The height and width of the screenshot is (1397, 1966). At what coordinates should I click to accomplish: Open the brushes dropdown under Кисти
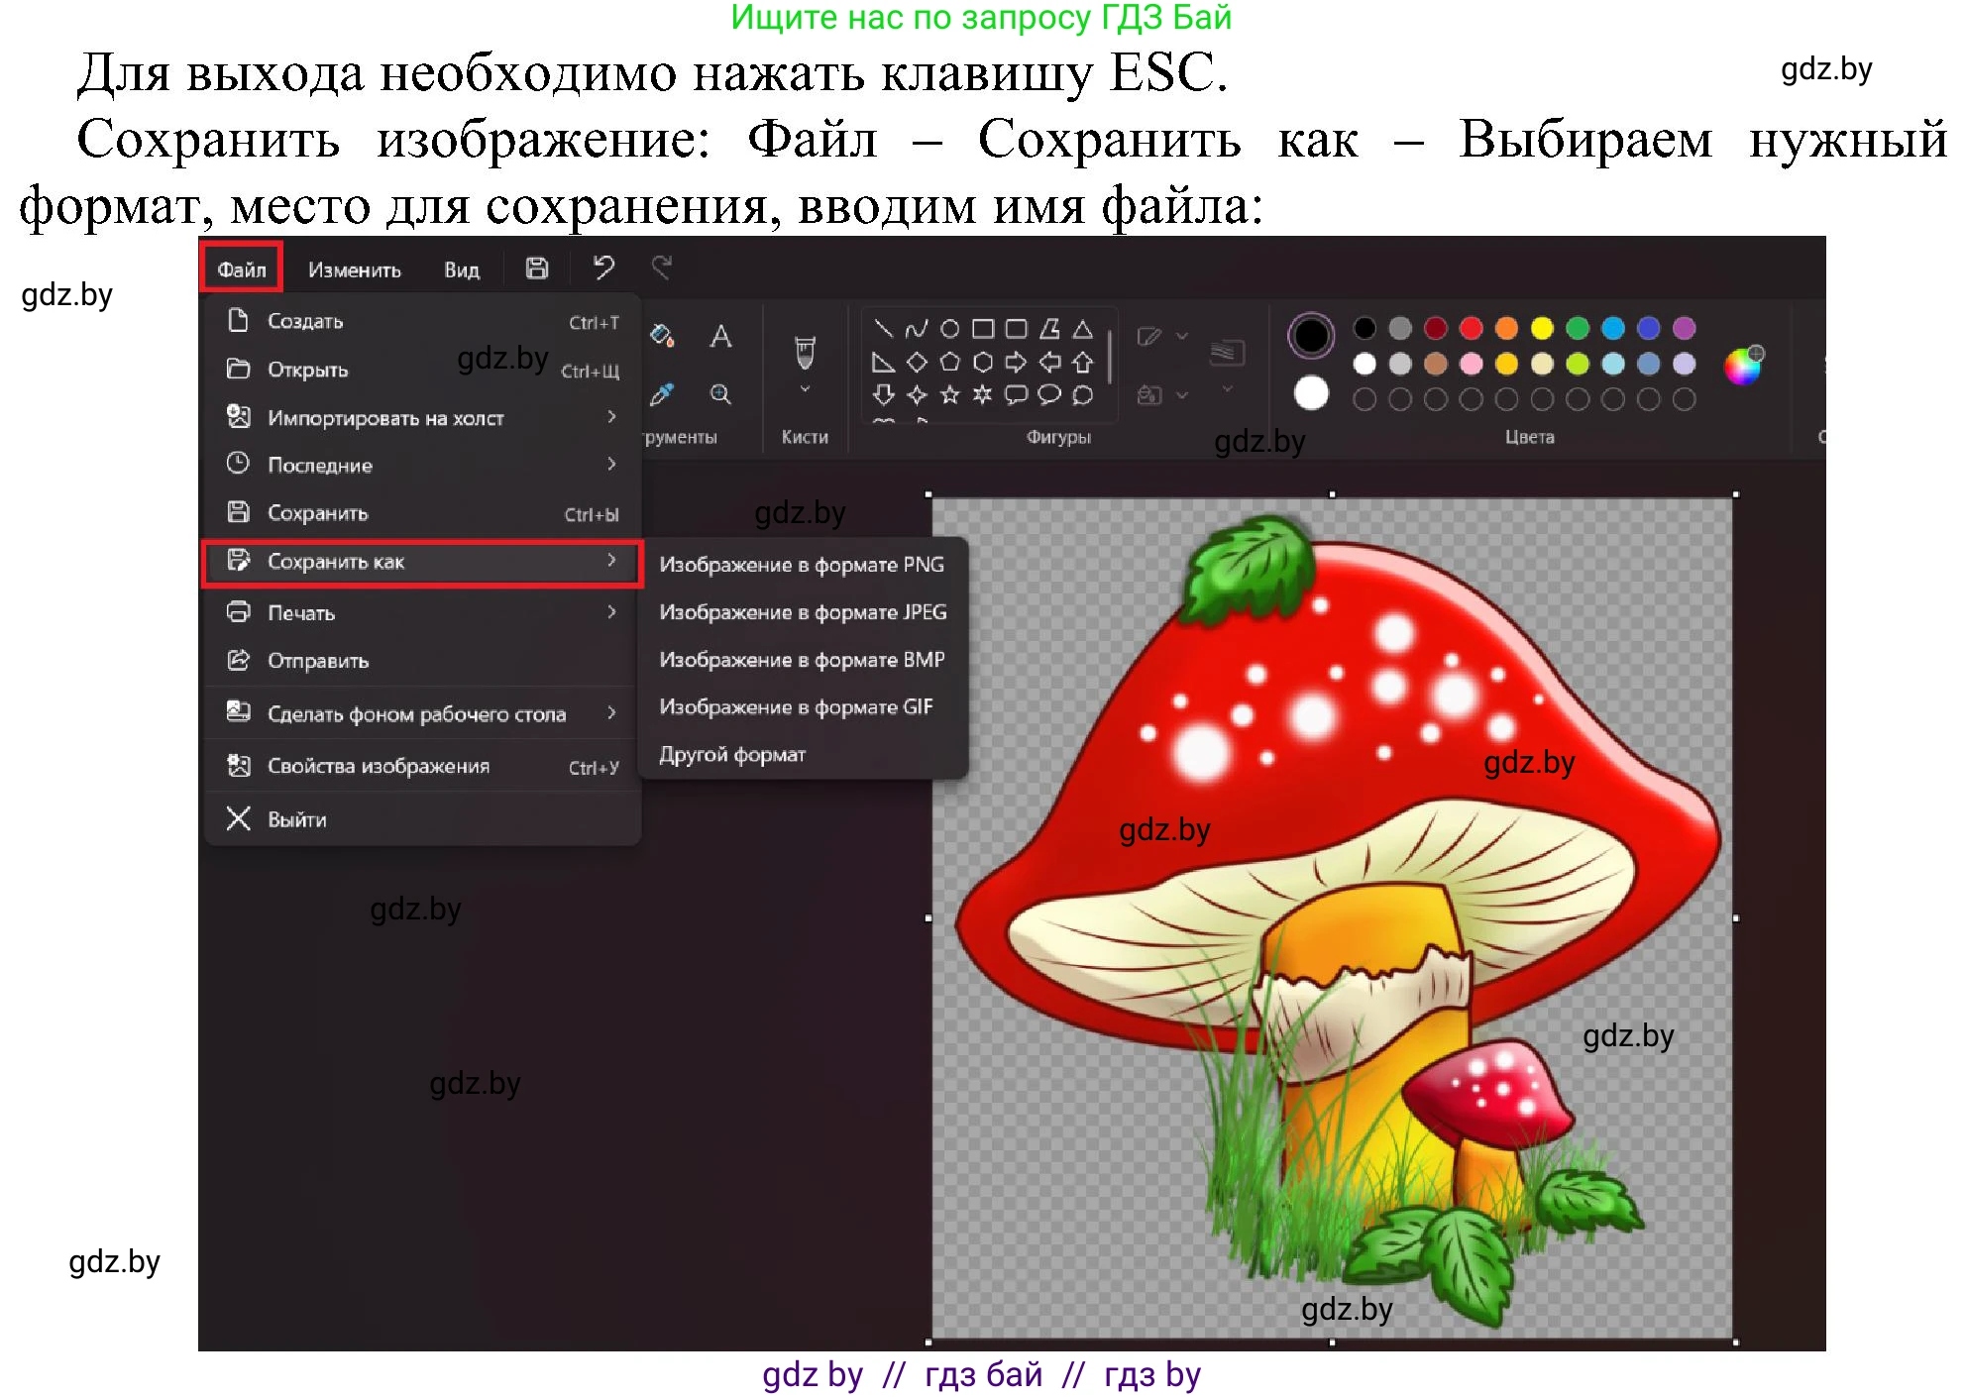(x=805, y=387)
